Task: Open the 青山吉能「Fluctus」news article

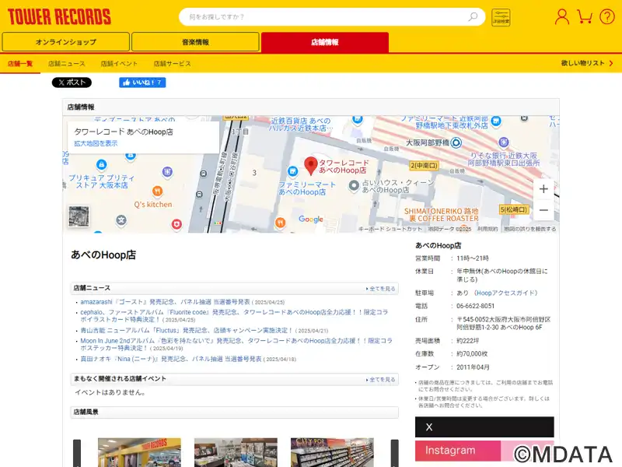Action: point(187,330)
